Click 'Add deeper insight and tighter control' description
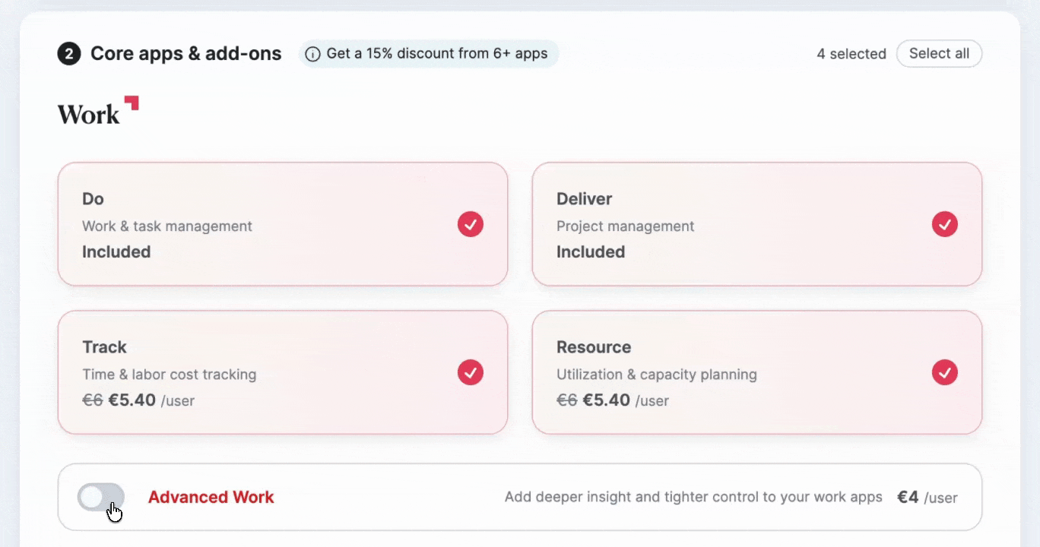The width and height of the screenshot is (1040, 547). [x=693, y=498]
